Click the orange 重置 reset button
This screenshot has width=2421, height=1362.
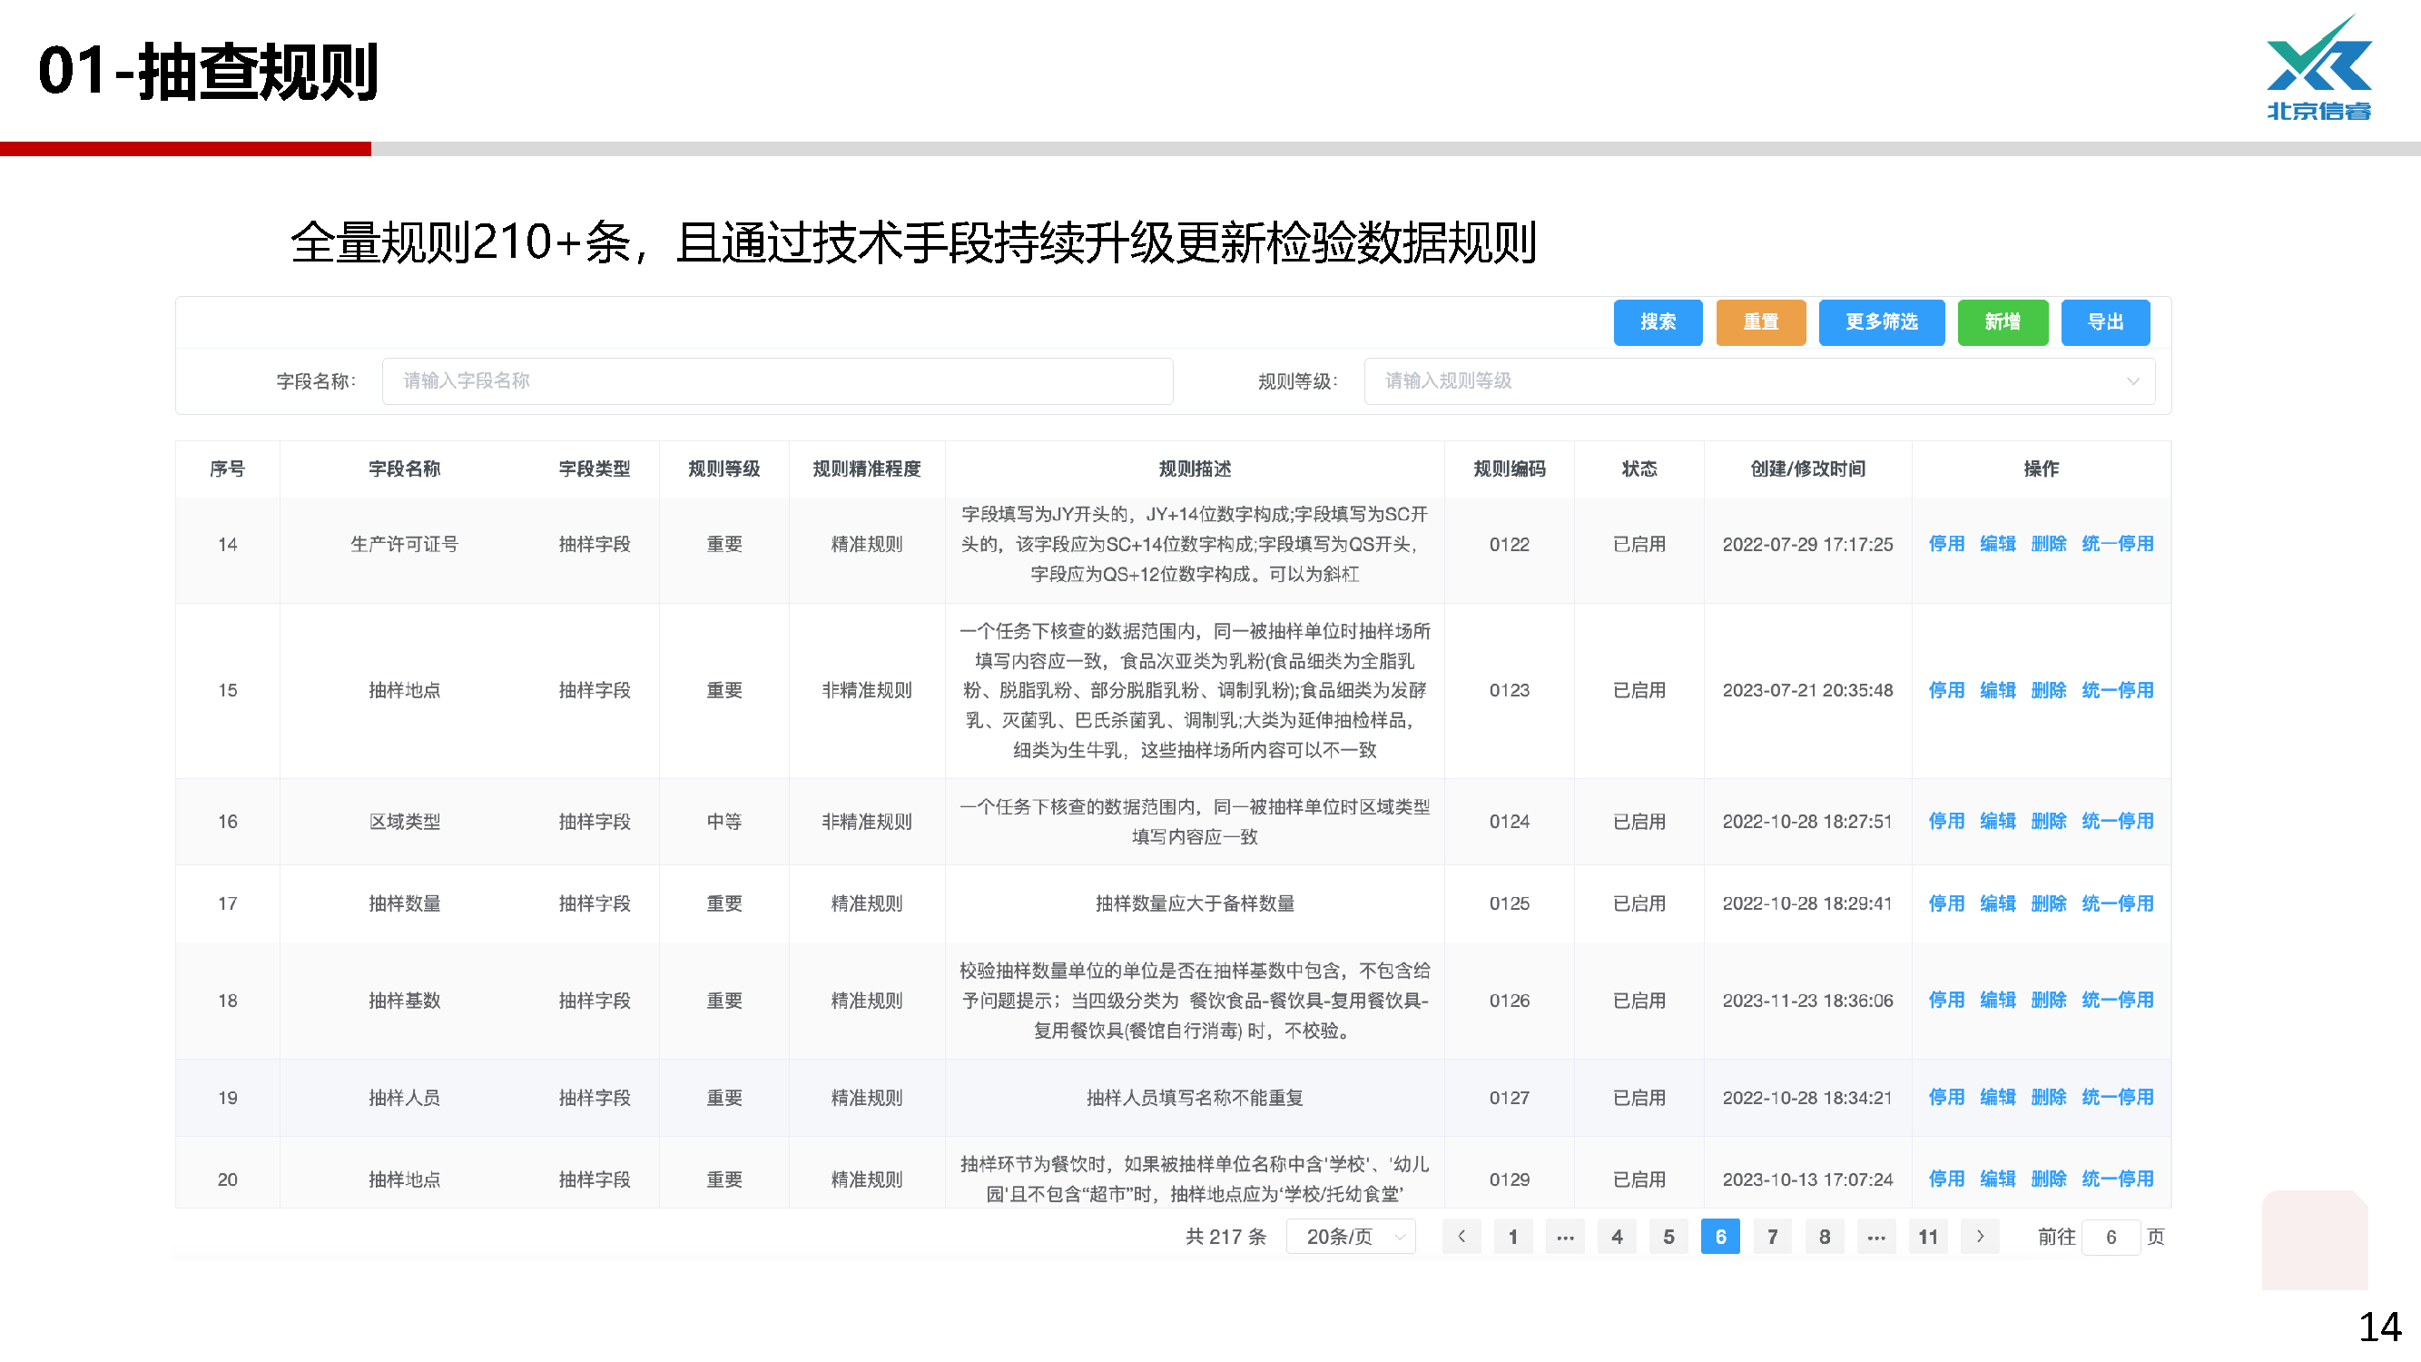tap(1759, 322)
